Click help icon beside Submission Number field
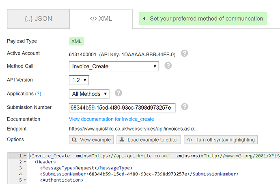The image size is (280, 184). [184, 107]
